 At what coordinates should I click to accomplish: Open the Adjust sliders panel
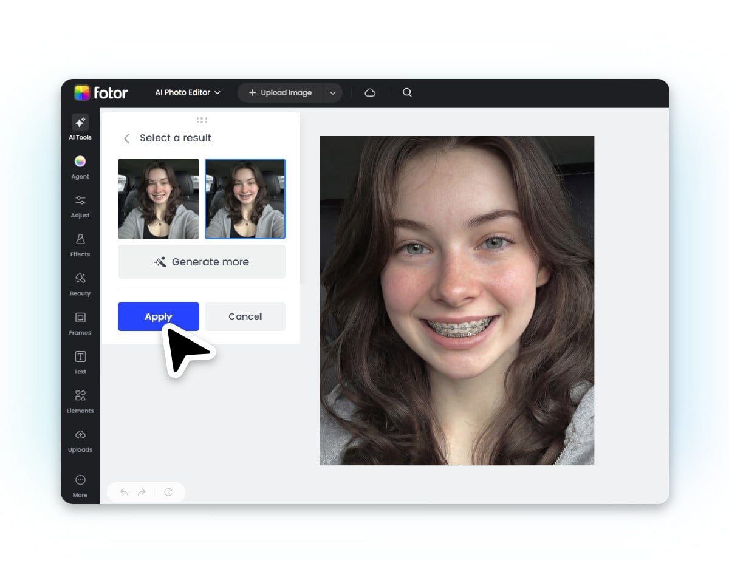tap(80, 205)
